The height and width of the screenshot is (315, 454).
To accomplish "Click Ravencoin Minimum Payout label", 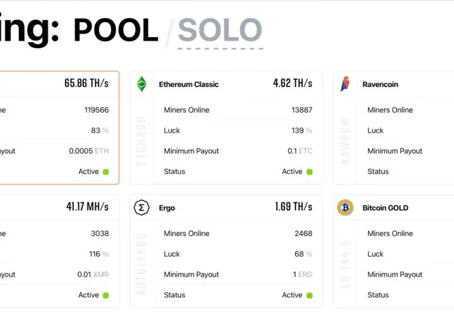I will (395, 151).
